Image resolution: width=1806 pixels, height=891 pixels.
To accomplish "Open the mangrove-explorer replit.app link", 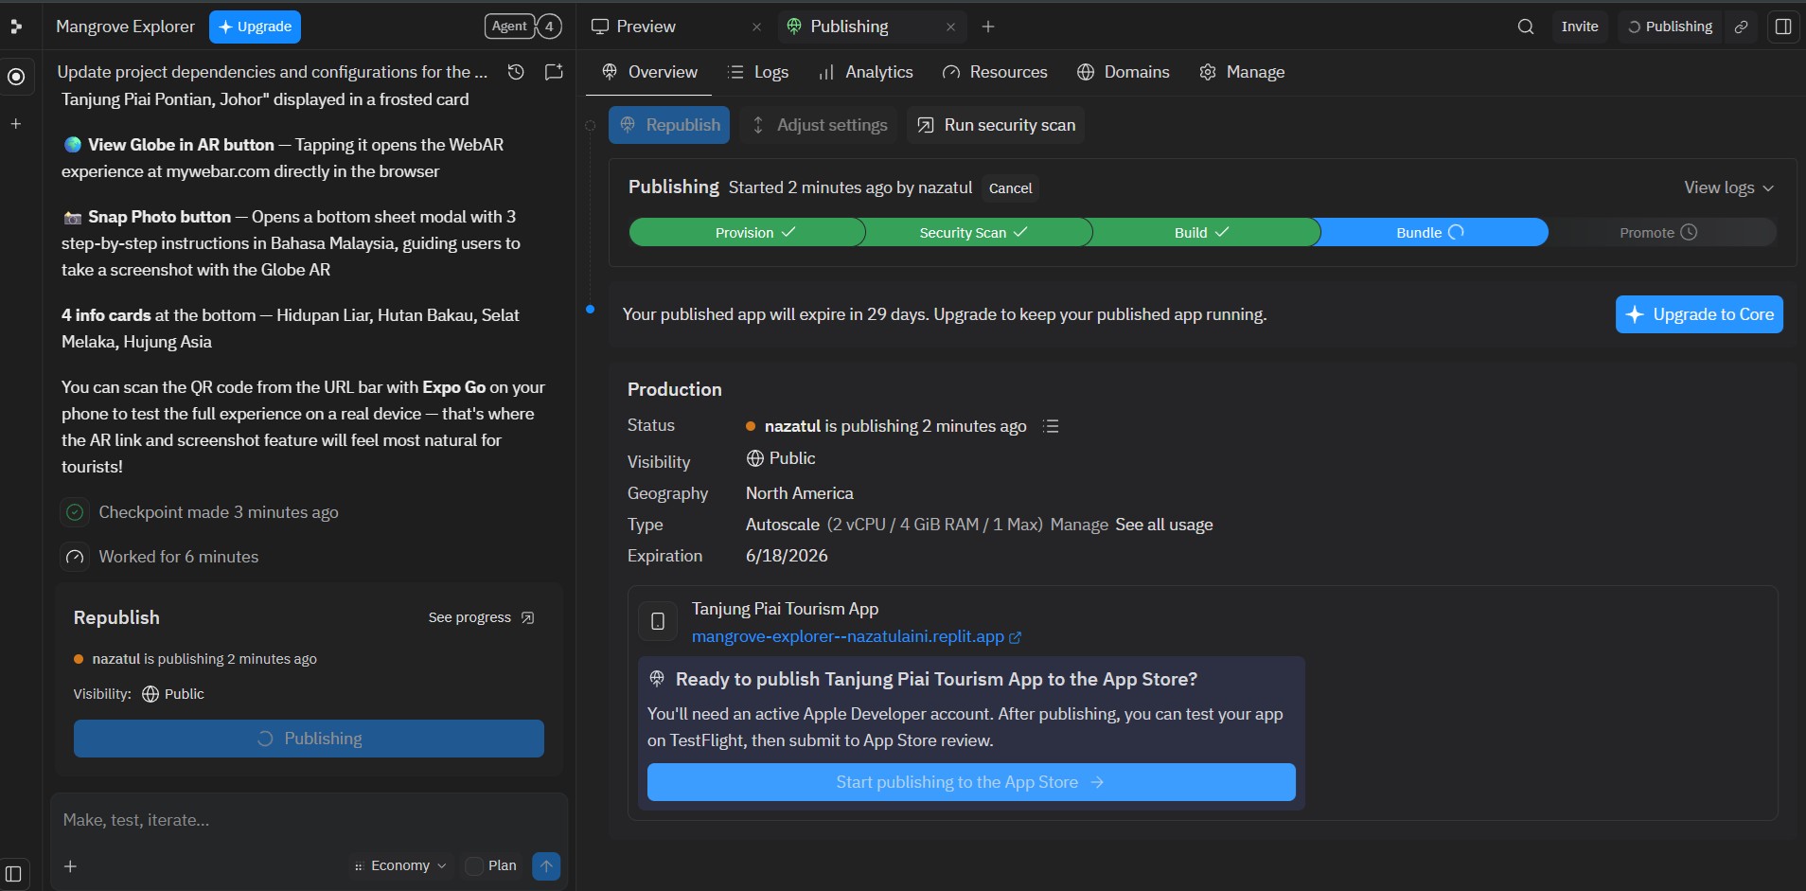I will [x=847, y=636].
